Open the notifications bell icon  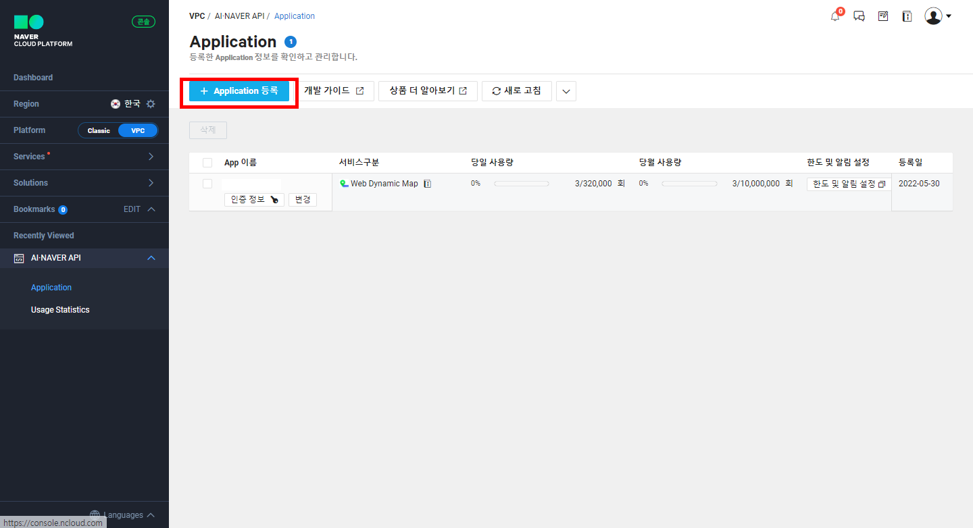click(835, 16)
